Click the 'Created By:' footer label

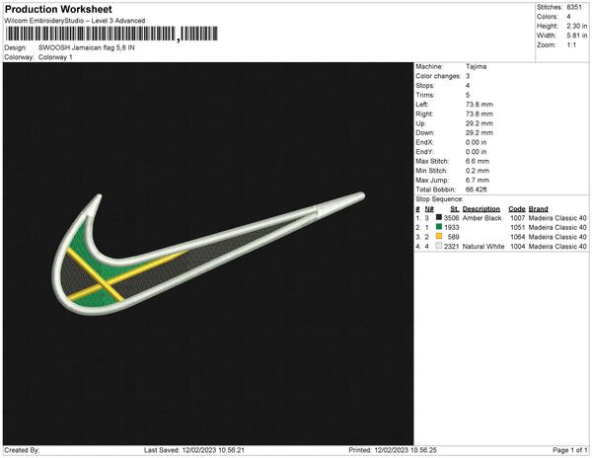(22, 450)
